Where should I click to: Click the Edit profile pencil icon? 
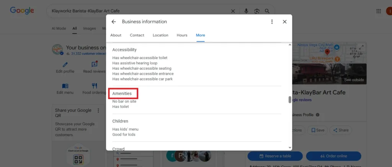(65, 65)
